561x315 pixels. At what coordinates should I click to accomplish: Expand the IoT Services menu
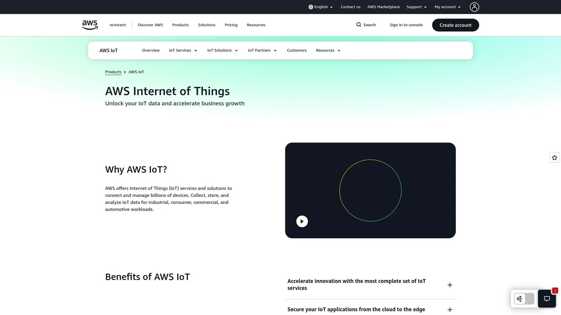(x=183, y=50)
